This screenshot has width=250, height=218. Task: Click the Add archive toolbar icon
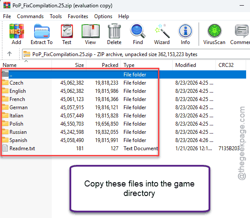16,31
